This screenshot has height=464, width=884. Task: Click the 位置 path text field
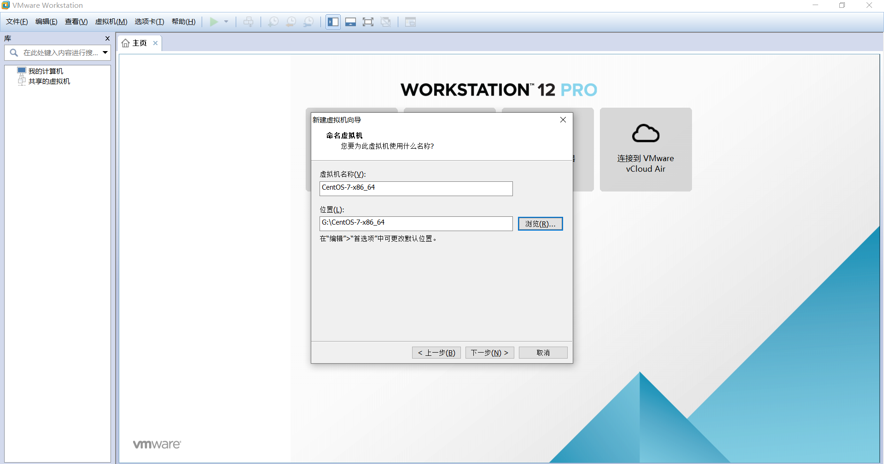click(416, 223)
